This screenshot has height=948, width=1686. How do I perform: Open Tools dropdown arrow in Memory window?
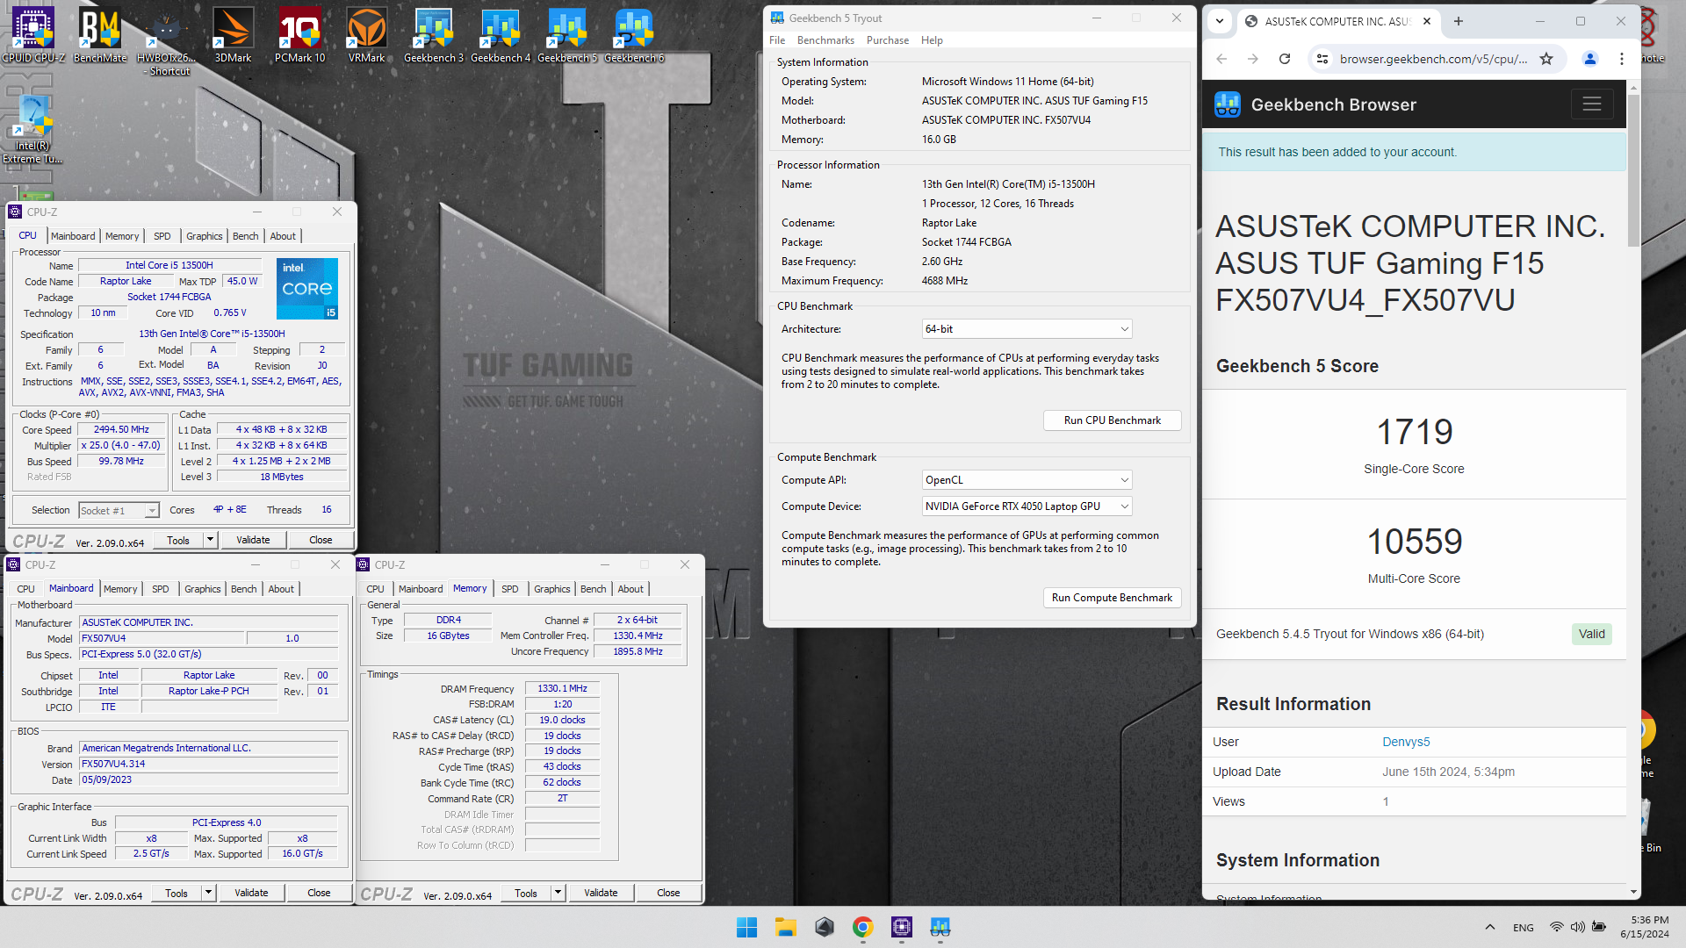coord(558,893)
